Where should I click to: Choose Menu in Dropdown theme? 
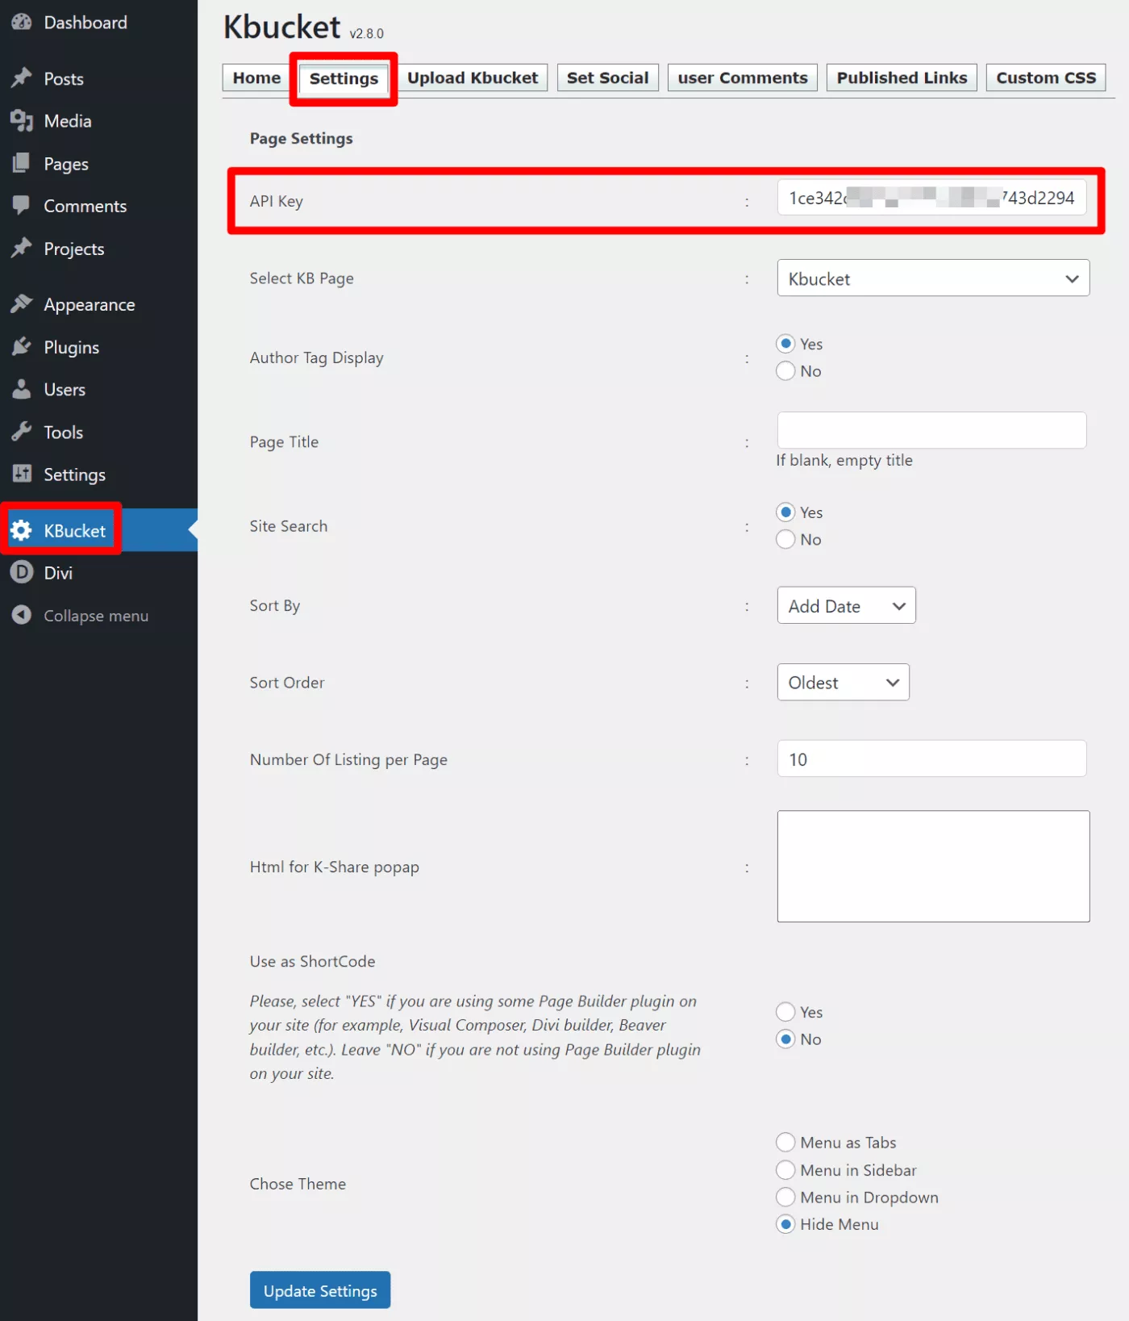pyautogui.click(x=785, y=1198)
